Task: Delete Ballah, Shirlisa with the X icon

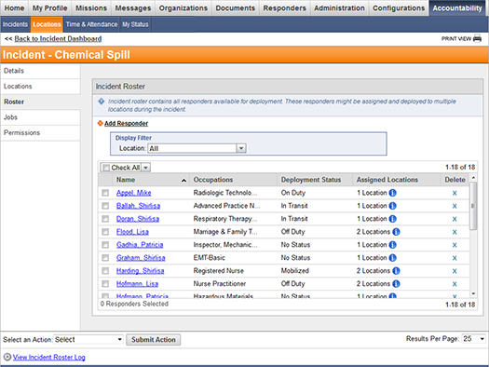Action: (455, 206)
